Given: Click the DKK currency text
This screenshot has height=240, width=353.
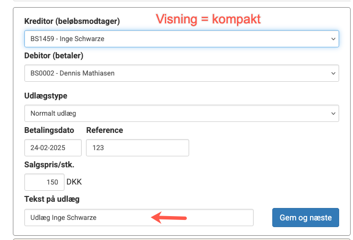Looking at the screenshot, I should coord(74,182).
